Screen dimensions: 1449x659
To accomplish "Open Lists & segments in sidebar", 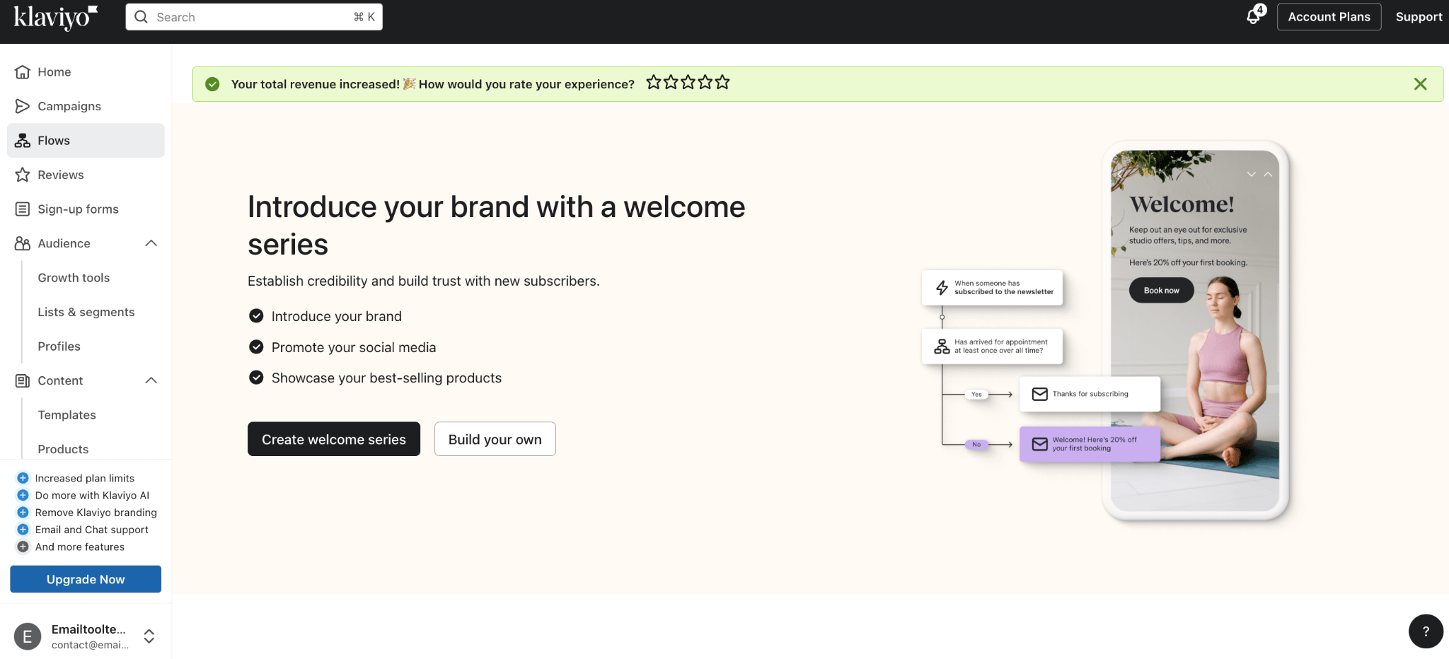I will 86,312.
